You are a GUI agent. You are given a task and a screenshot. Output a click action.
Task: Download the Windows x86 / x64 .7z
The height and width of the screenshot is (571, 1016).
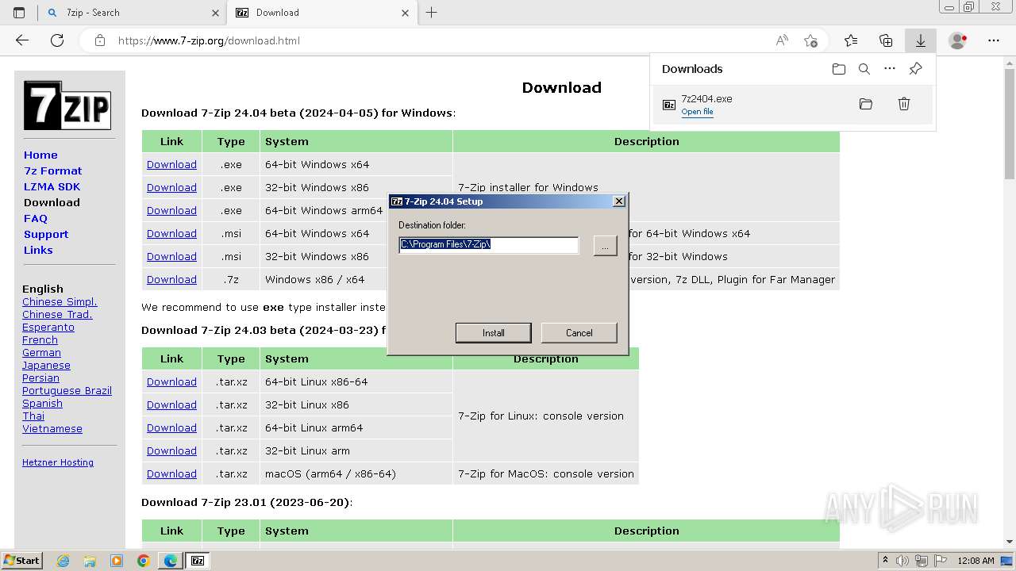coord(171,279)
